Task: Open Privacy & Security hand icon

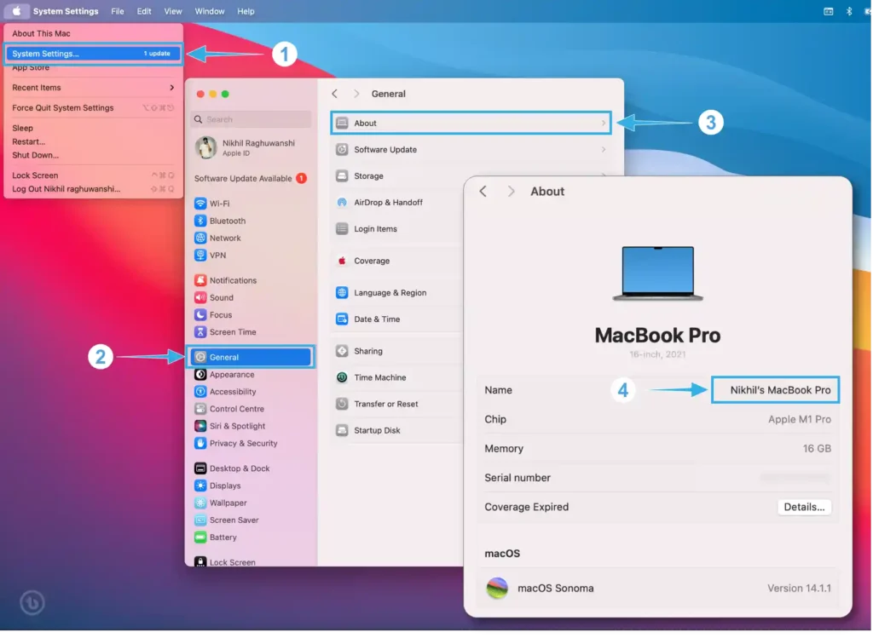Action: coord(200,443)
